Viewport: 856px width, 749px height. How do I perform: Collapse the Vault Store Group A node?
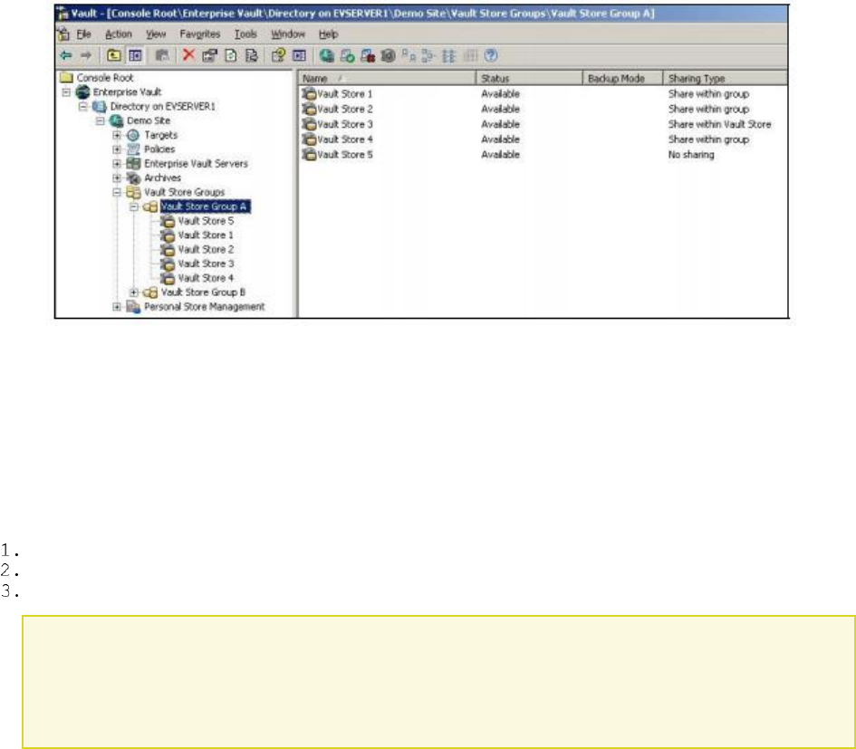click(134, 206)
